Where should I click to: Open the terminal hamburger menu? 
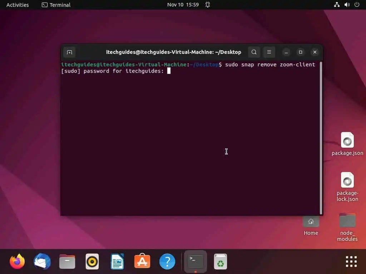pos(269,52)
